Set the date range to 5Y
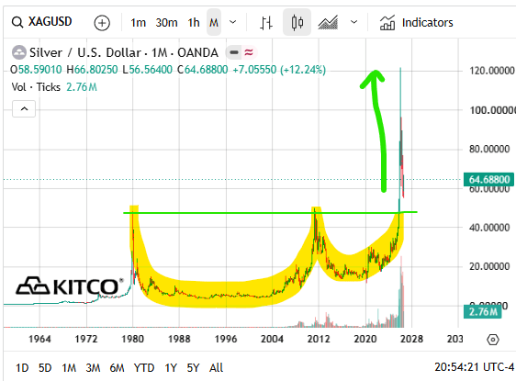 [x=193, y=367]
